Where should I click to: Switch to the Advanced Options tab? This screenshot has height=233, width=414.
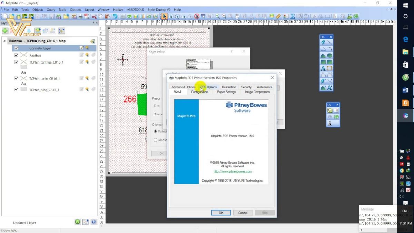(x=183, y=87)
